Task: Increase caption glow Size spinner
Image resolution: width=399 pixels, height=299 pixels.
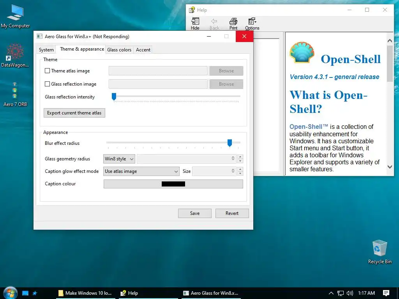Action: (x=240, y=169)
